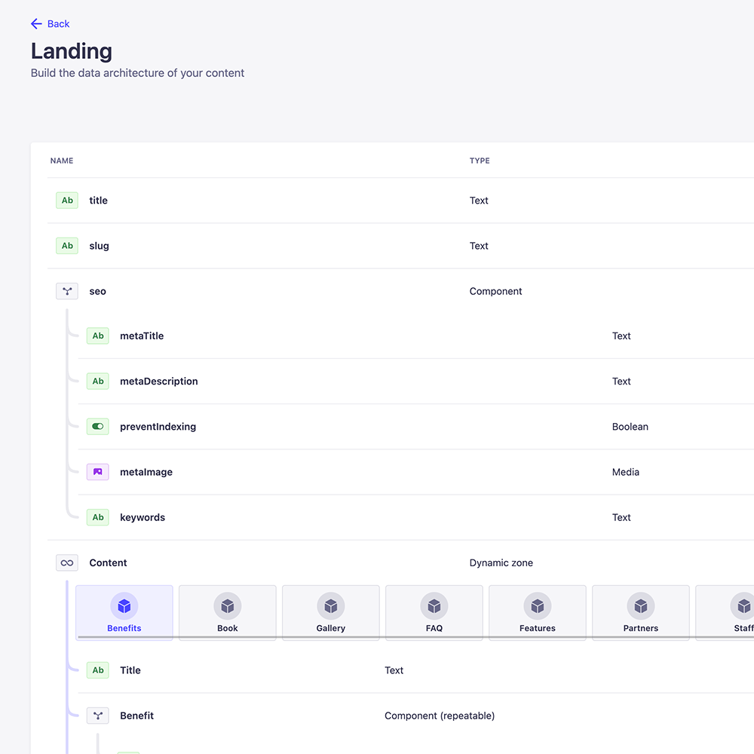Select the keywords field name
Viewport: 754px width, 754px height.
(x=143, y=517)
